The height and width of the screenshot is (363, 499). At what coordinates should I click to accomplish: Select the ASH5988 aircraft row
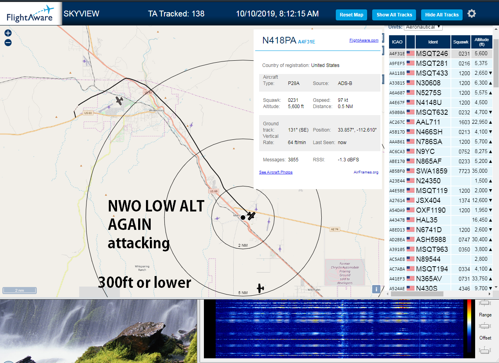point(441,239)
